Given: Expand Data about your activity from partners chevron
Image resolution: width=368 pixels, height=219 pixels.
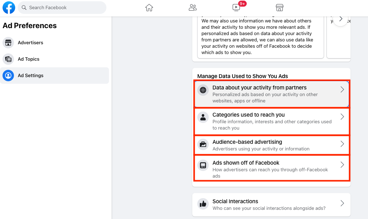Looking at the screenshot, I should 342,89.
